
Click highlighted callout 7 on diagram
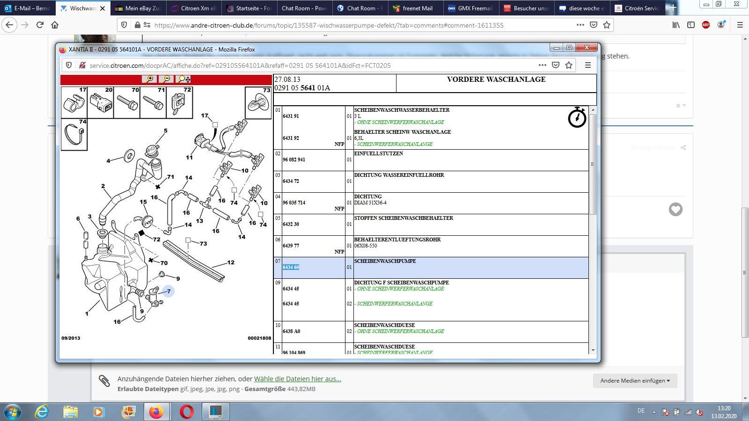coord(168,291)
